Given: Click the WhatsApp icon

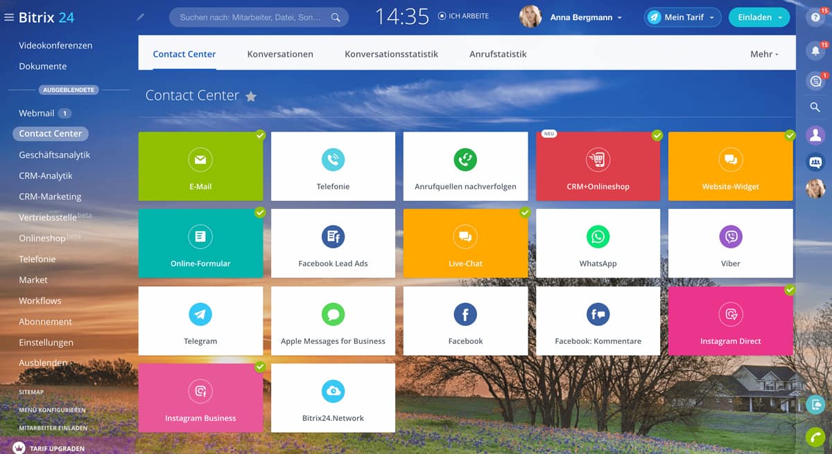Looking at the screenshot, I should pos(598,237).
